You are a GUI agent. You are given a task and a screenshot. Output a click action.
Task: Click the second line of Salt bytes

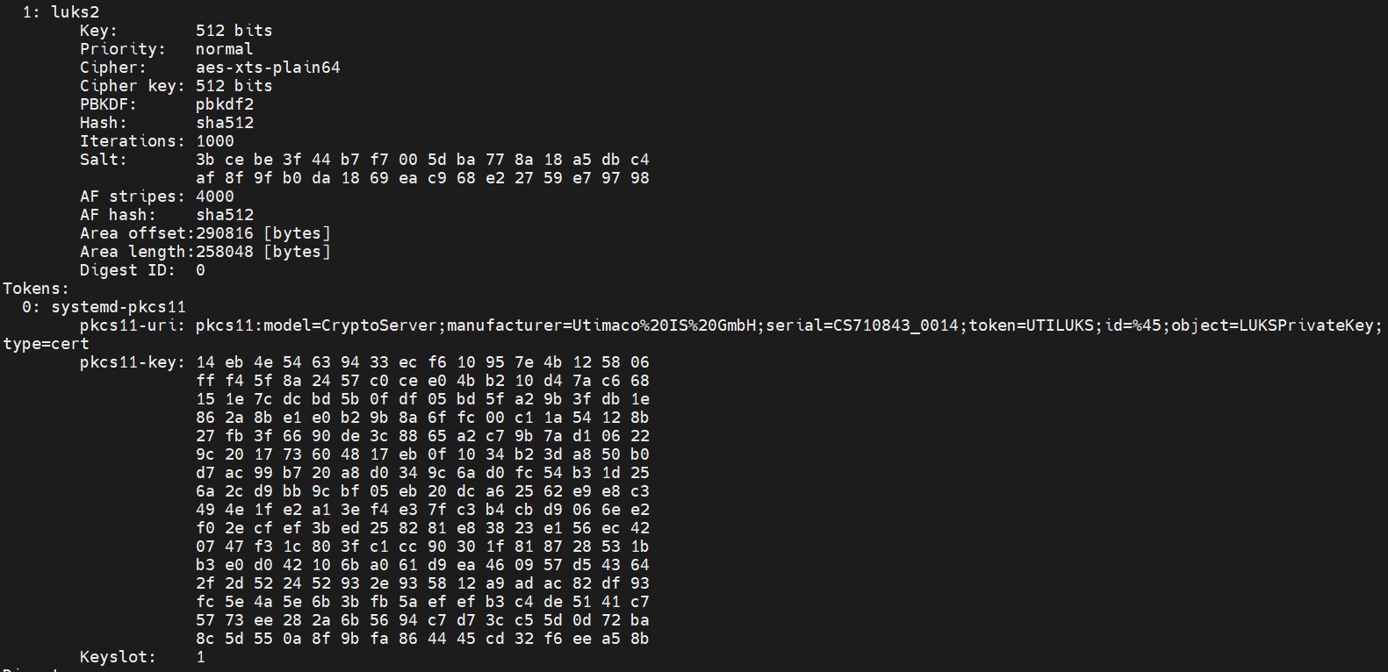tap(422, 178)
